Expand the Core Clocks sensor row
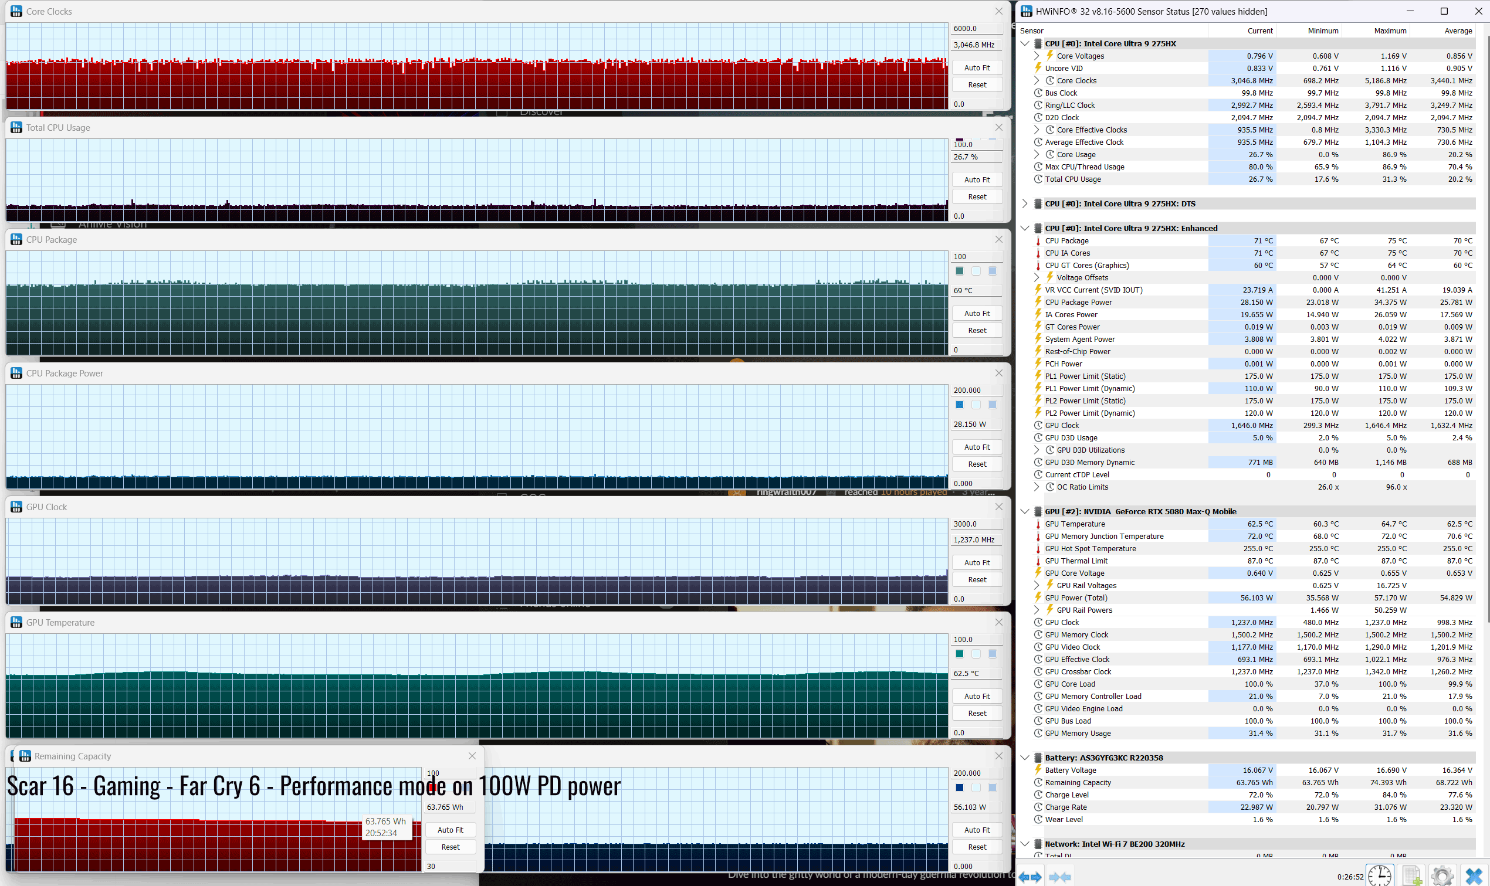 1037,80
